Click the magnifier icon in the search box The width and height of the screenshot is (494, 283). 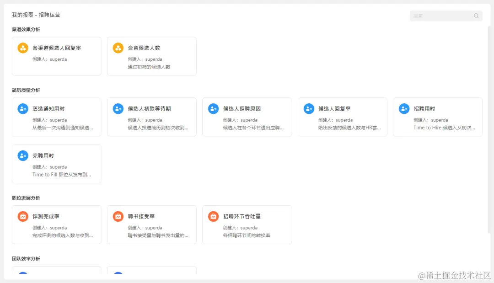476,16
